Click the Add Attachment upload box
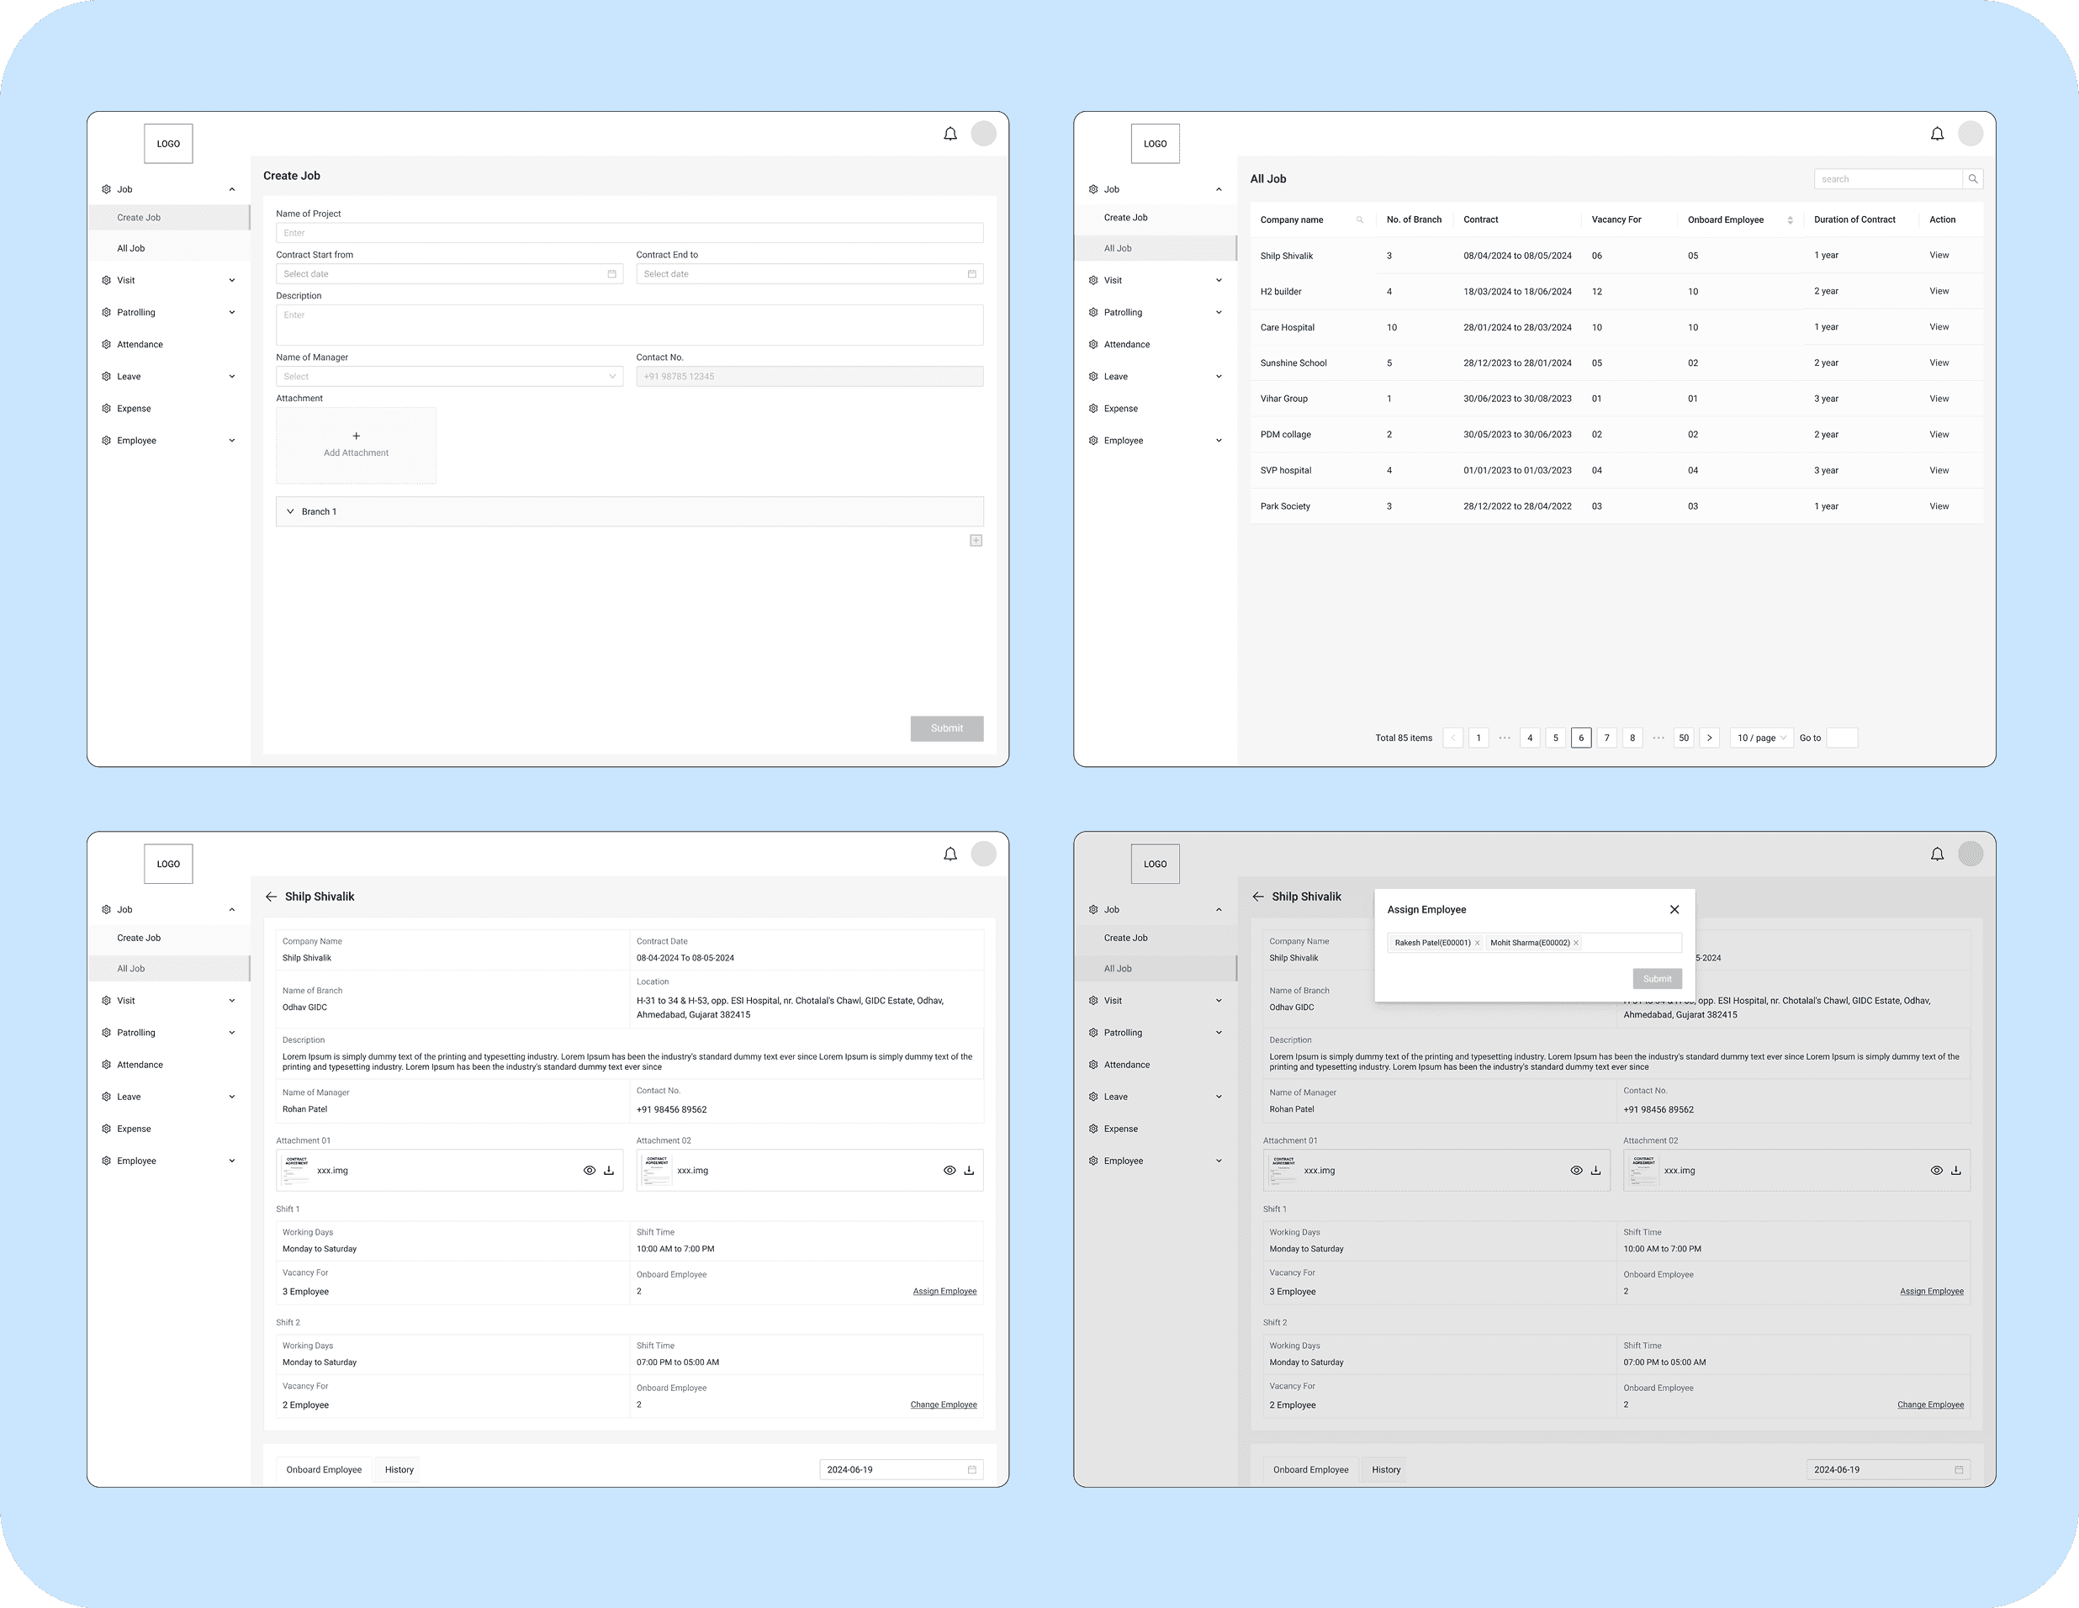Image resolution: width=2079 pixels, height=1608 pixels. (356, 445)
